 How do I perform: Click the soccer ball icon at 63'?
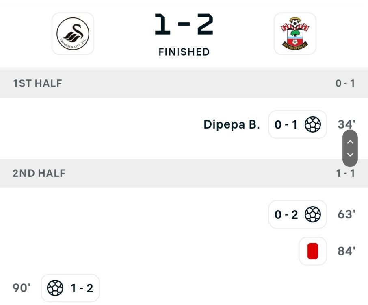point(313,214)
